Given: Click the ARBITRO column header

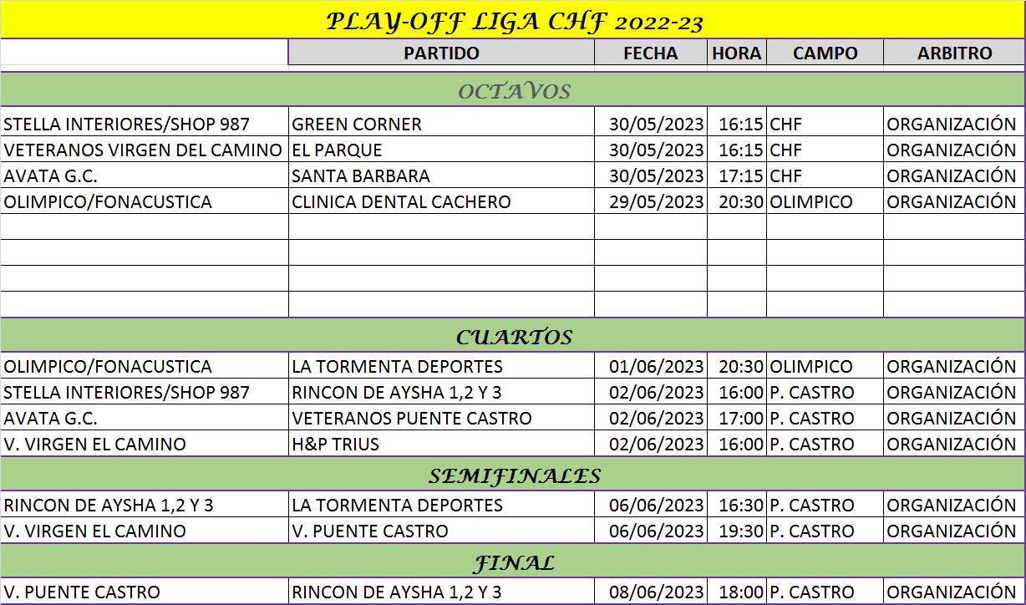Looking at the screenshot, I should tap(954, 53).
